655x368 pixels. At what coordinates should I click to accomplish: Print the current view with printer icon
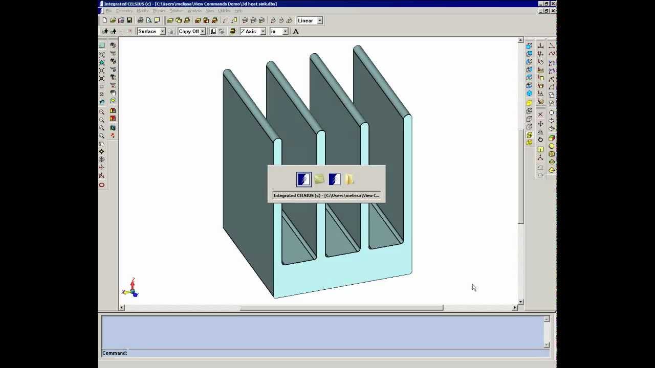(x=140, y=20)
